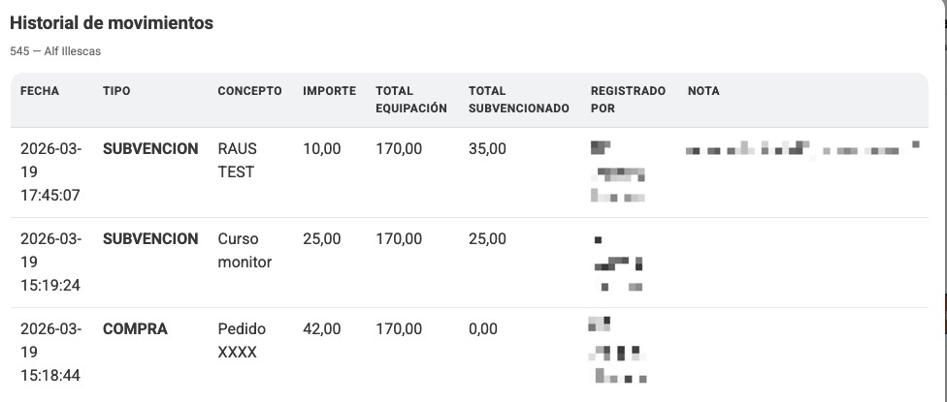
Task: Click the TOTAL SUBVENCIONADO column header
Action: (x=518, y=100)
